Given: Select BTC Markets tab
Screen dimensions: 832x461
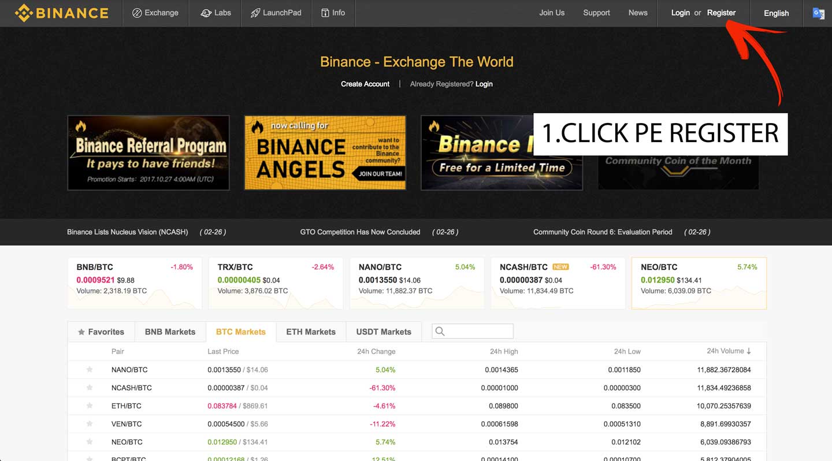Looking at the screenshot, I should pos(241,332).
